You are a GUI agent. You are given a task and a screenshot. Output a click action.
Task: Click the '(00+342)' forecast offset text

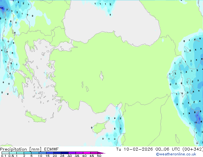coord(193,149)
